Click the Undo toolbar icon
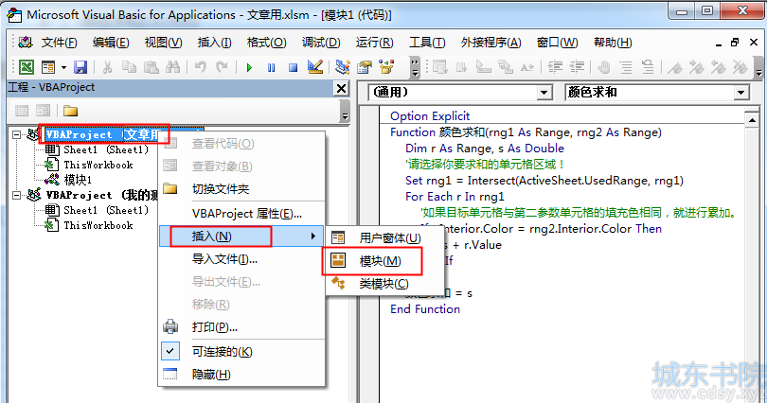Viewport: 767px width, 403px height. pos(200,67)
